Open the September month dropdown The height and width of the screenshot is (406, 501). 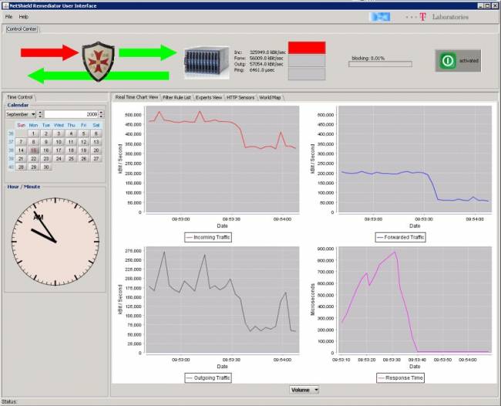tap(21, 114)
